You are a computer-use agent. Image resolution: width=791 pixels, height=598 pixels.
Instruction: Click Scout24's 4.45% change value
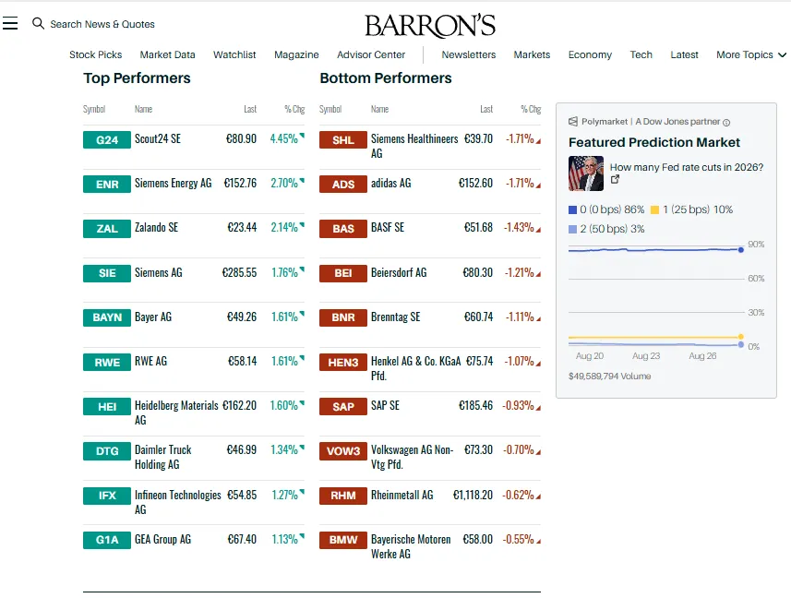click(284, 138)
